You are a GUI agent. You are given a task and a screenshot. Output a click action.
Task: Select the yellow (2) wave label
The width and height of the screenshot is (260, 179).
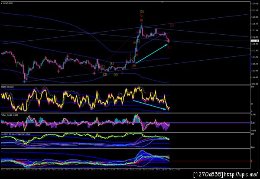pos(105,75)
